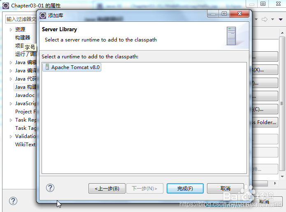This screenshot has width=286, height=212.
Task: Click the Eclipse icon in 添加库 title bar
Action: pyautogui.click(x=43, y=16)
